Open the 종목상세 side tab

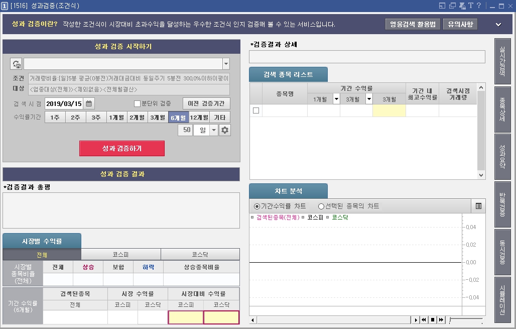(502, 109)
